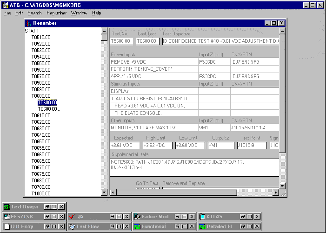The image size is (326, 233).
Task: Click the detail pane scroll up arrow
Action: [x=282, y=31]
